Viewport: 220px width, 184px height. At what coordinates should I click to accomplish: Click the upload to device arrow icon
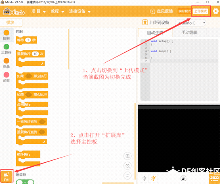coord(145,22)
